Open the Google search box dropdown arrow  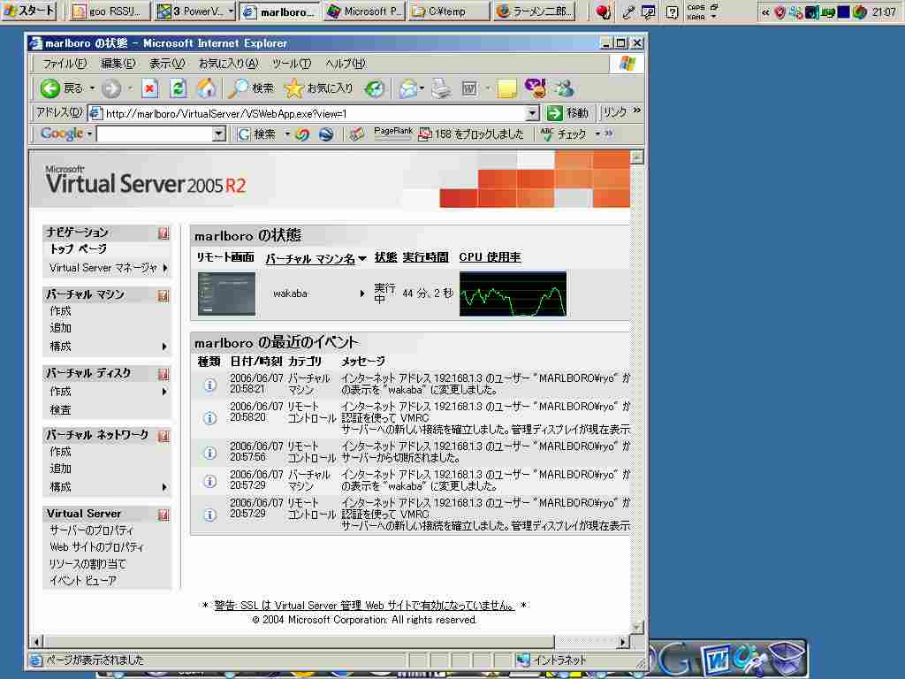coord(219,134)
